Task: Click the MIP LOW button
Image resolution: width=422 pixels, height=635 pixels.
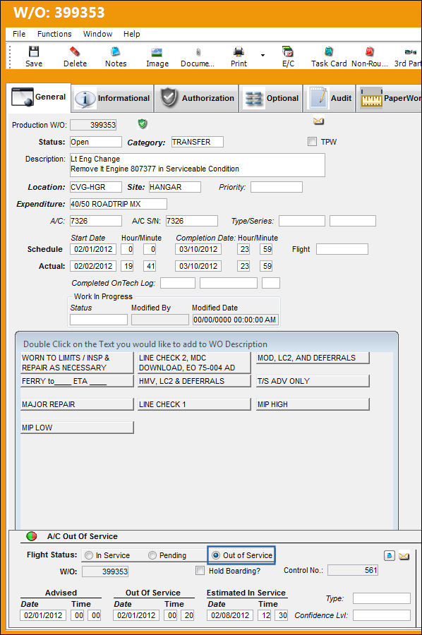Action: coord(77,428)
